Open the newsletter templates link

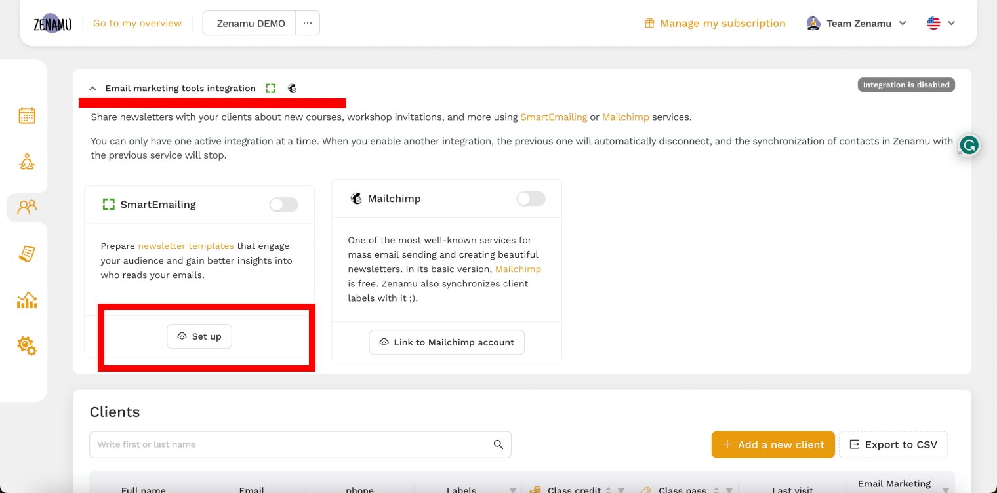(x=186, y=246)
